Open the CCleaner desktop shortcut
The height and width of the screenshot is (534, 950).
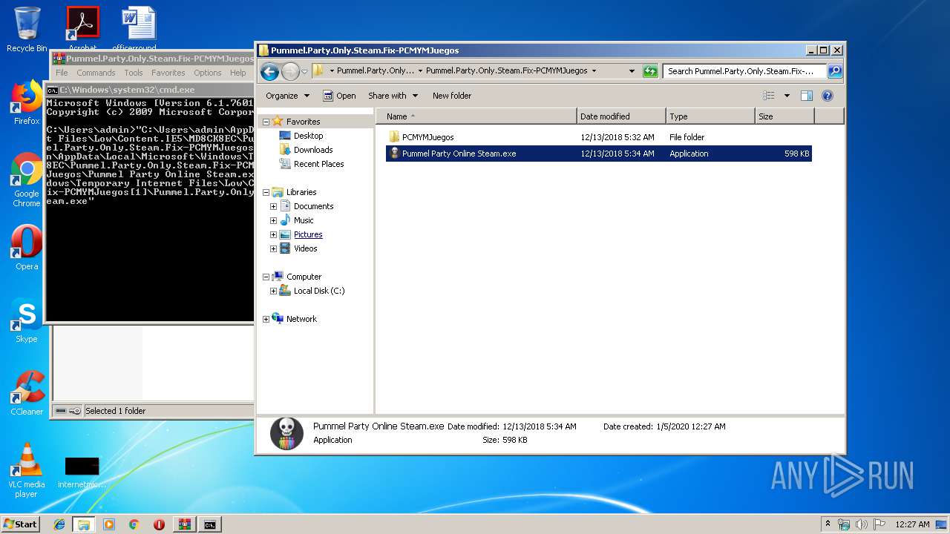click(x=27, y=393)
